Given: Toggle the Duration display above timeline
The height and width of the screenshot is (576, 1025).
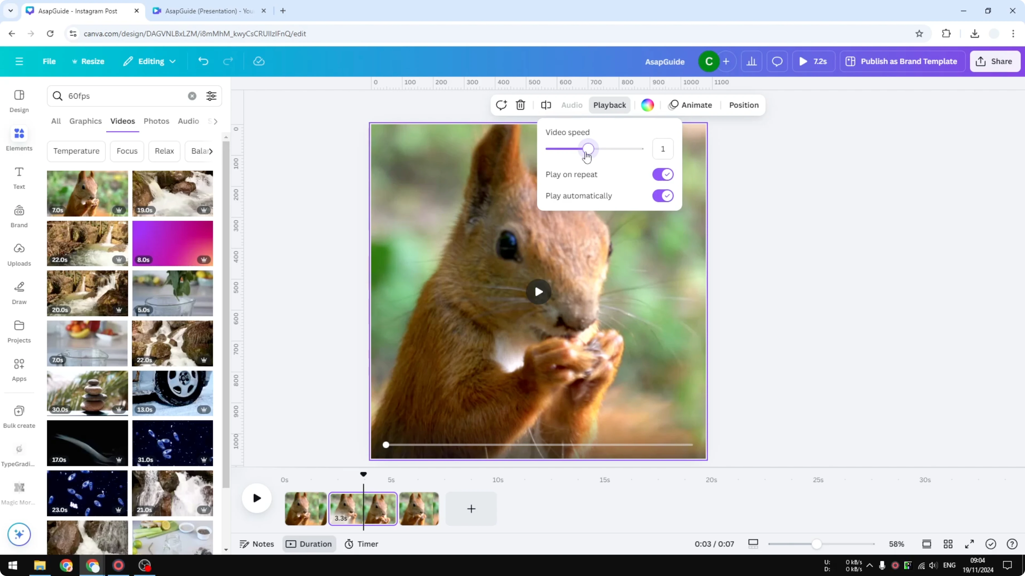Looking at the screenshot, I should click(309, 544).
